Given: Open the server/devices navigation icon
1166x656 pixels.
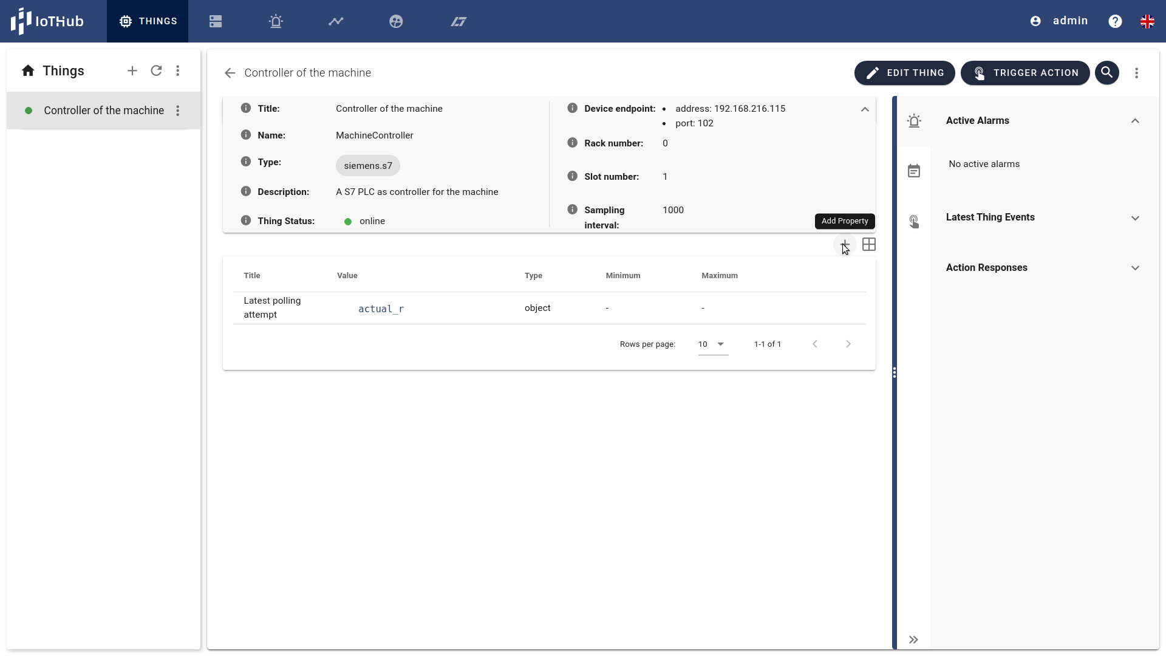Looking at the screenshot, I should click(216, 21).
